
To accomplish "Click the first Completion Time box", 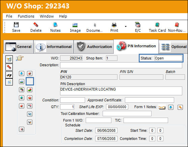I will point(152,139).
